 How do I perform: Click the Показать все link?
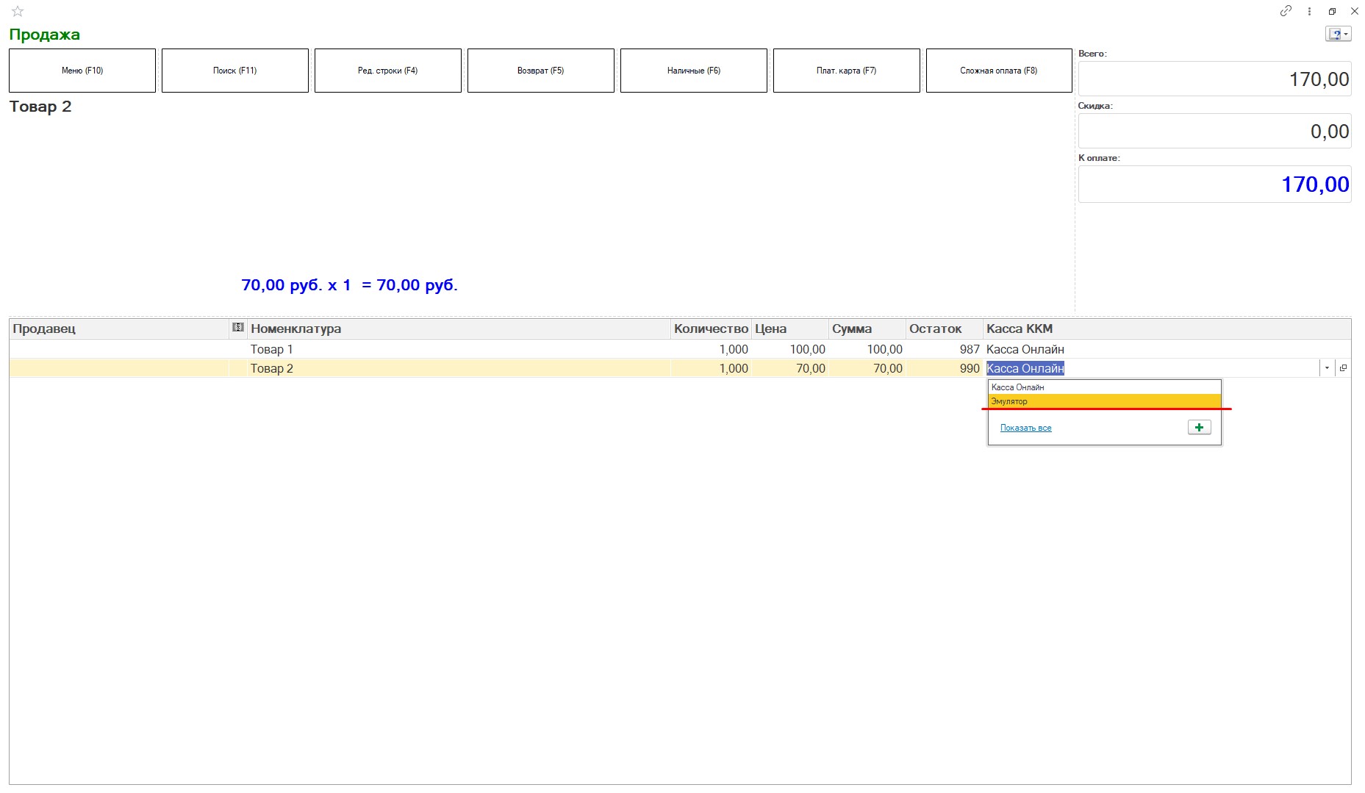(1025, 428)
